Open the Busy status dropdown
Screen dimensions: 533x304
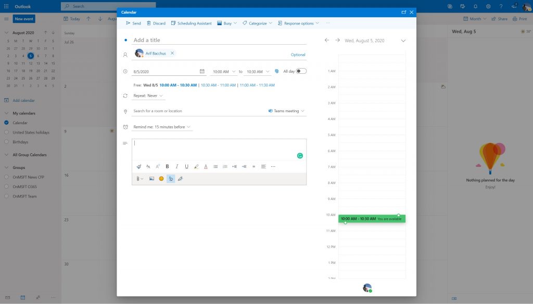227,23
